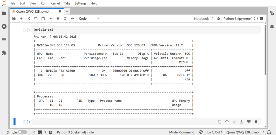The width and height of the screenshot is (276, 135).
Task: Delete the empty cell using trash icon
Action: coord(256,122)
